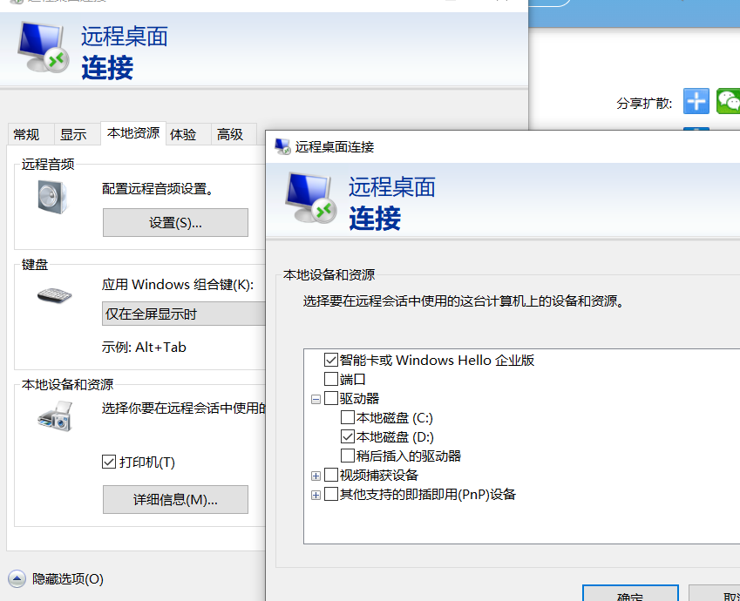Click the 确定 button in front dialog
The image size is (740, 601).
[x=630, y=594]
